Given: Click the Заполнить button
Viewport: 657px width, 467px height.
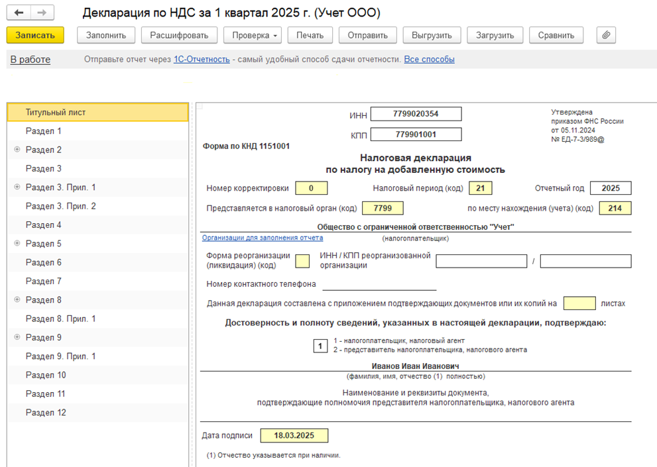Looking at the screenshot, I should pyautogui.click(x=106, y=35).
